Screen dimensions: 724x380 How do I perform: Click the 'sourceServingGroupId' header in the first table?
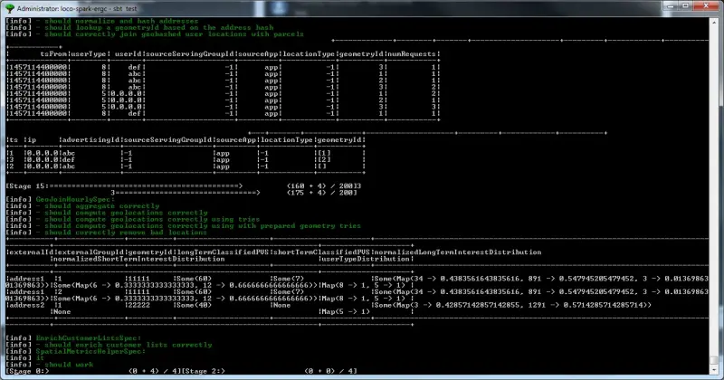(190, 54)
